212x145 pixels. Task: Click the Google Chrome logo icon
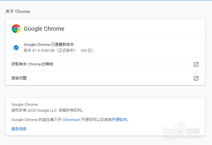coord(16,29)
